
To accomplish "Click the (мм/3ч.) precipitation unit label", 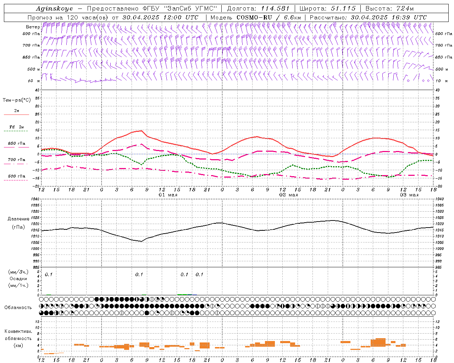I will tap(18, 272).
